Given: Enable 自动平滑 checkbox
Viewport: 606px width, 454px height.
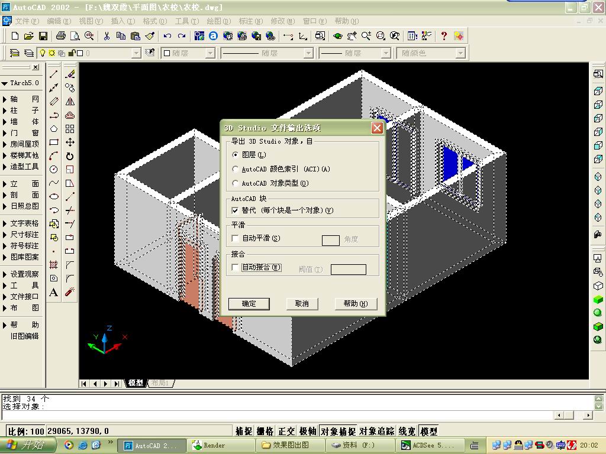Looking at the screenshot, I should 234,238.
